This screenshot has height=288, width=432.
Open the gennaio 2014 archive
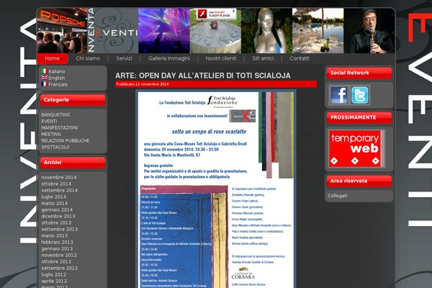[57, 210]
